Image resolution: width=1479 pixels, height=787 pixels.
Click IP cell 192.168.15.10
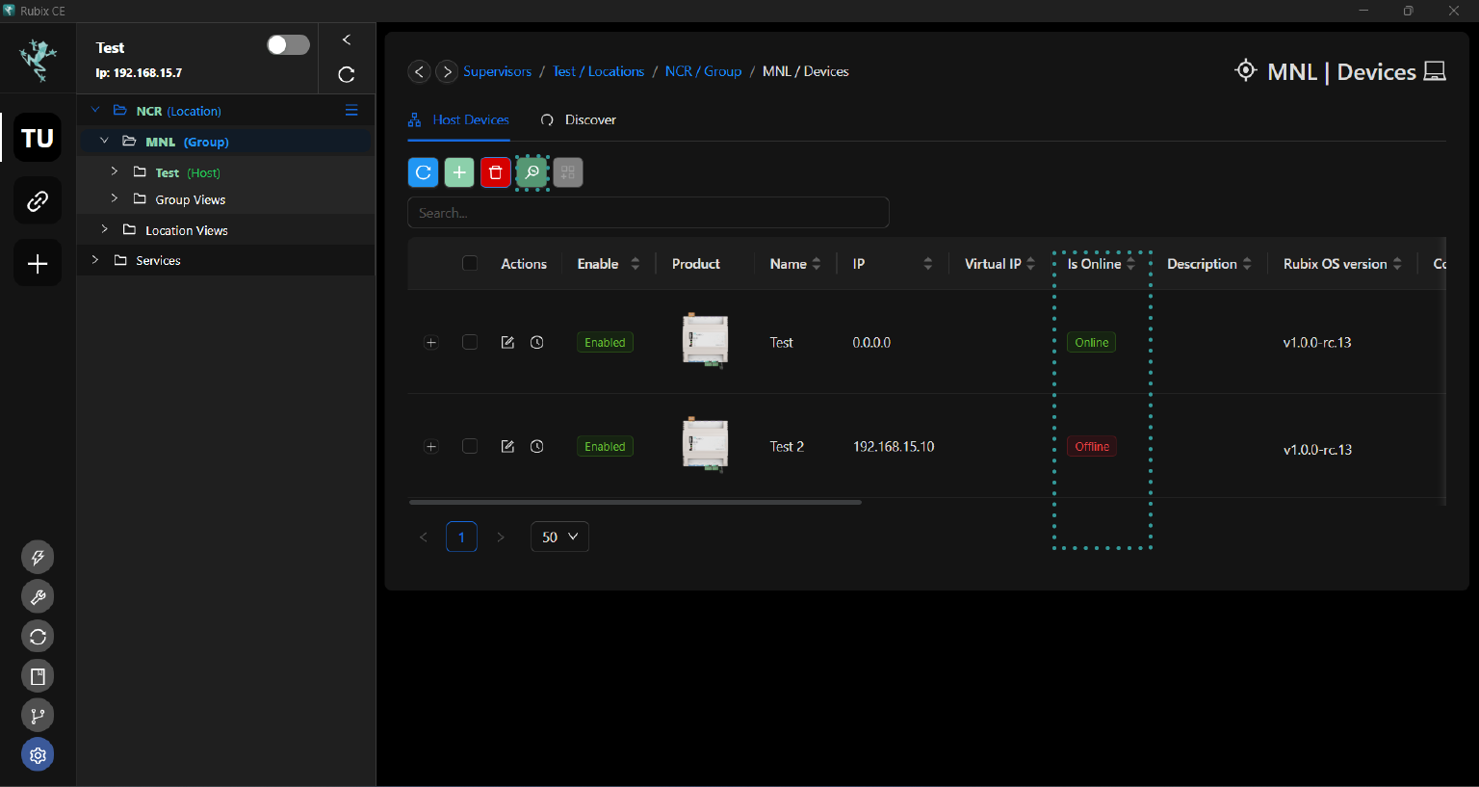coord(894,446)
